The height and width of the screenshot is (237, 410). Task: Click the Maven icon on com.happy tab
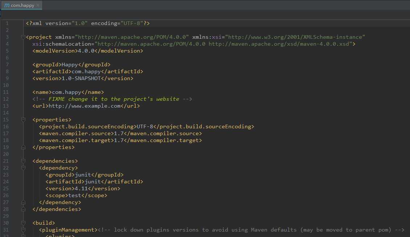(x=7, y=5)
